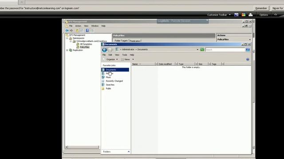Click Administrator in the address breadcrumb

coord(128,49)
